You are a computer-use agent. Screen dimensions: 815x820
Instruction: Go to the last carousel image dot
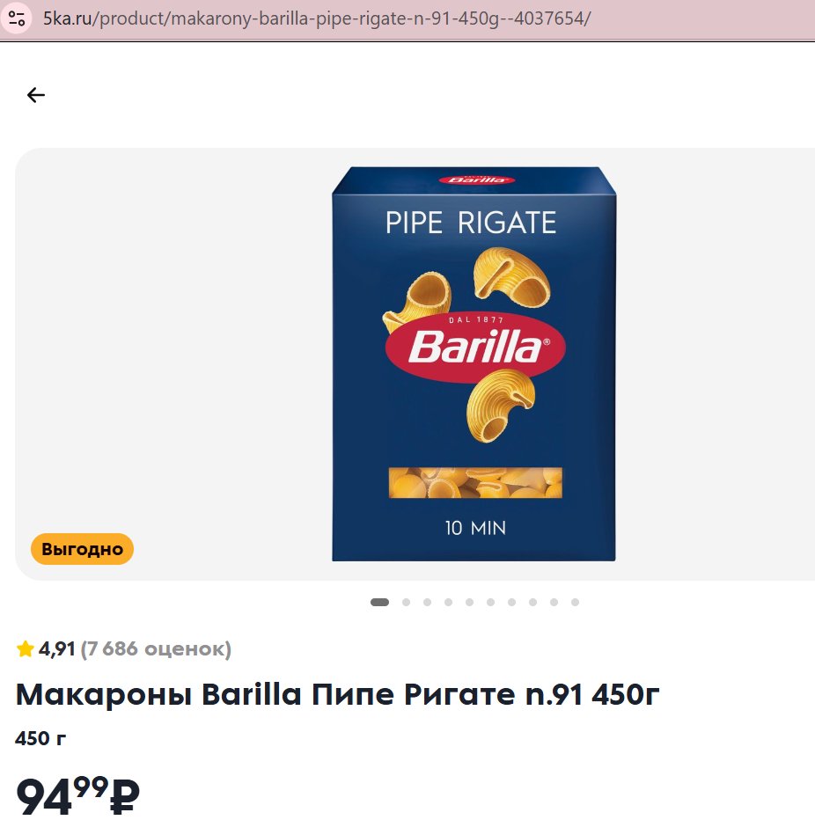point(575,603)
